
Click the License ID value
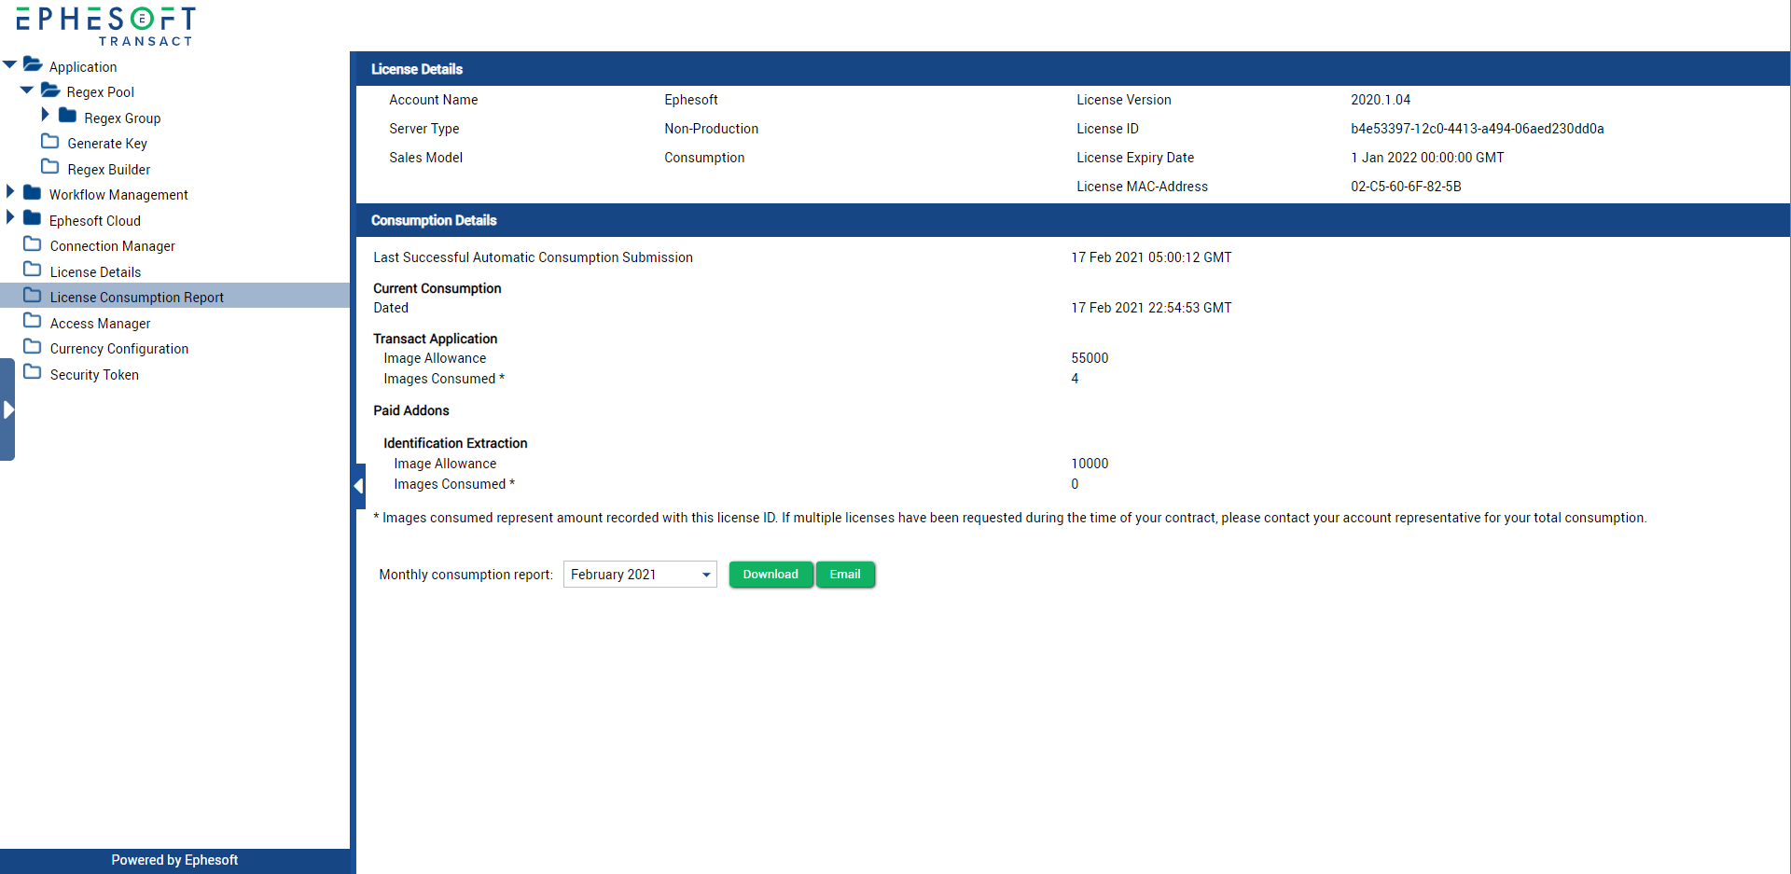point(1478,129)
